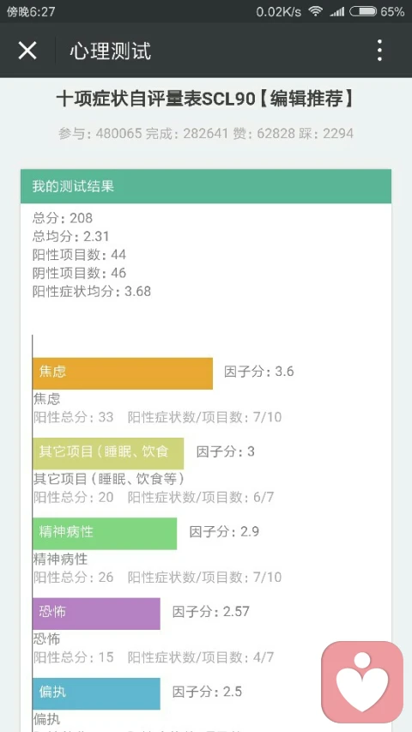Tap the 阳性症状均分: 3.68 line
412x732 pixels.
[x=92, y=292]
